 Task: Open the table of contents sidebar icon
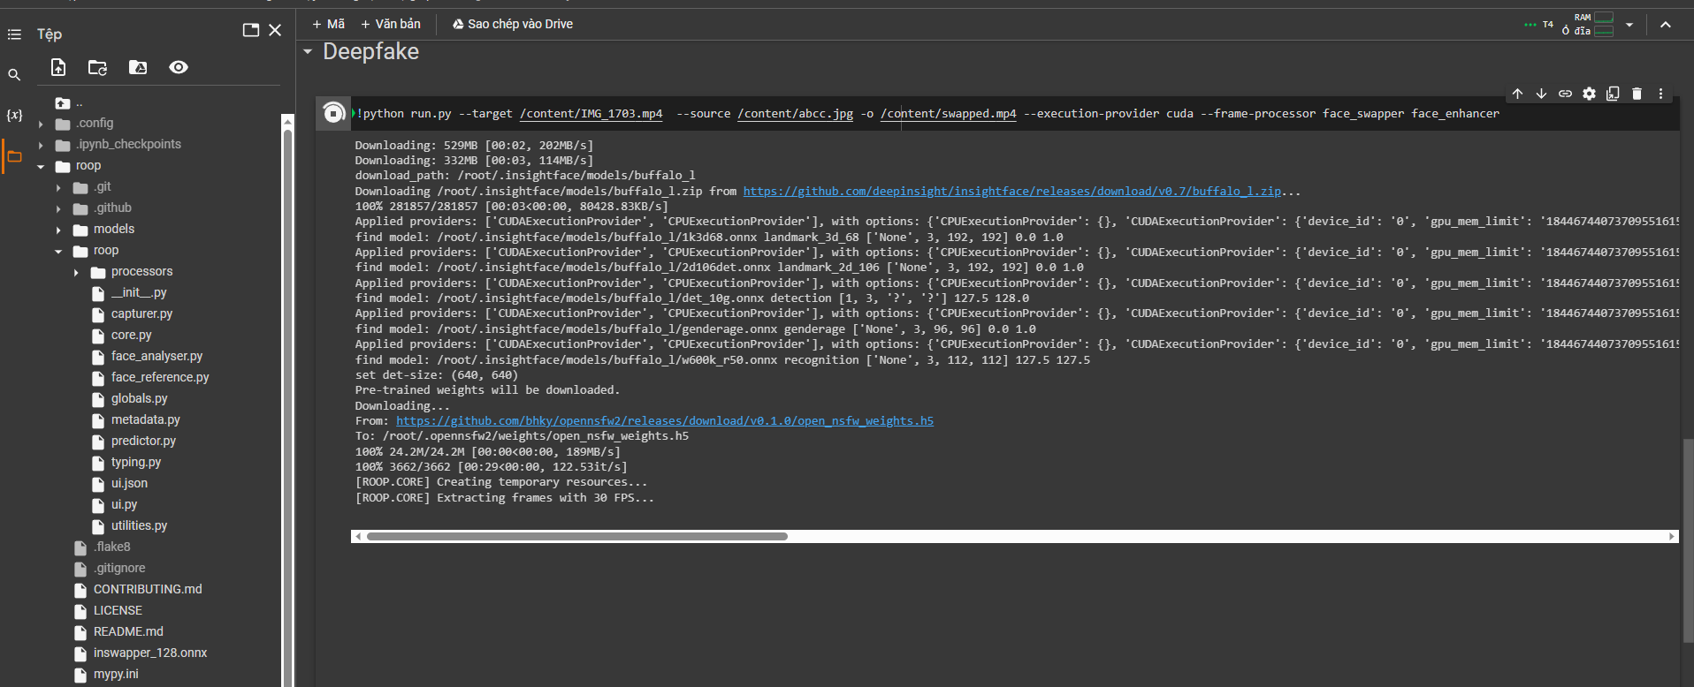coord(14,34)
